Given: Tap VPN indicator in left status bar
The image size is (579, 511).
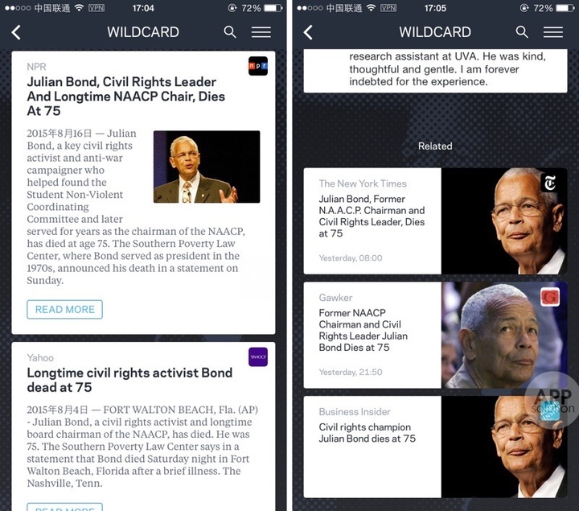Looking at the screenshot, I should tap(96, 8).
